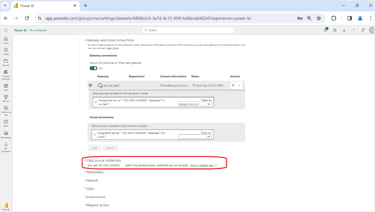Open the tab search dropdown arrow
Viewport: 375px width, 212px height.
[x=5, y=6]
